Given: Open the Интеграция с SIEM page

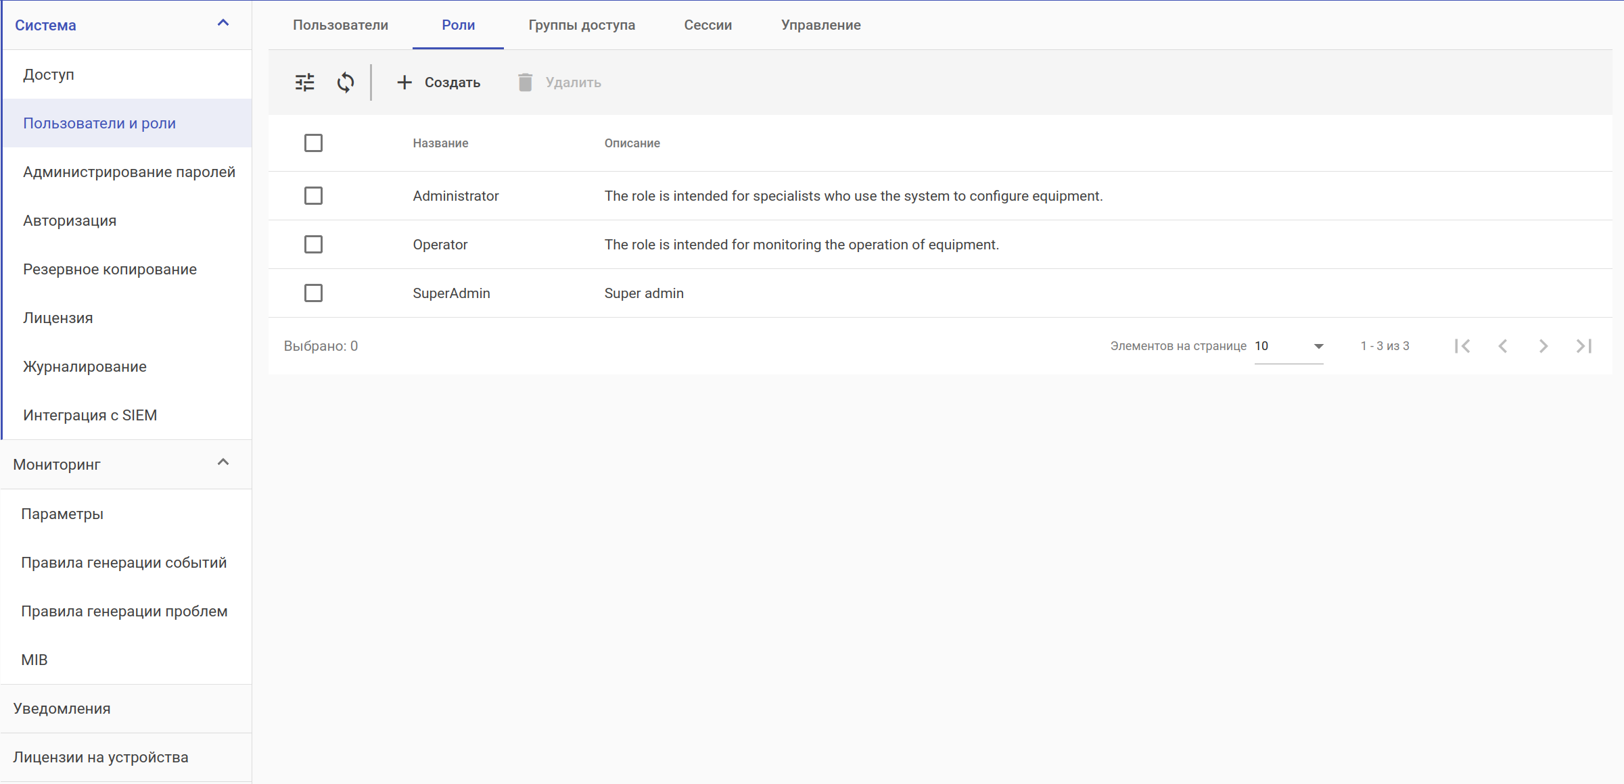Looking at the screenshot, I should tap(90, 415).
